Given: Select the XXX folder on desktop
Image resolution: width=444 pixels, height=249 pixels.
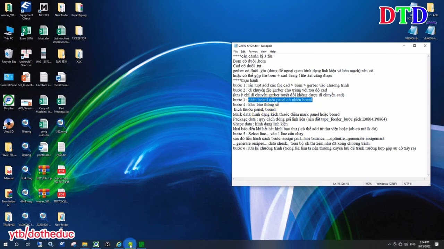Looking at the screenshot, I should tap(79, 56).
